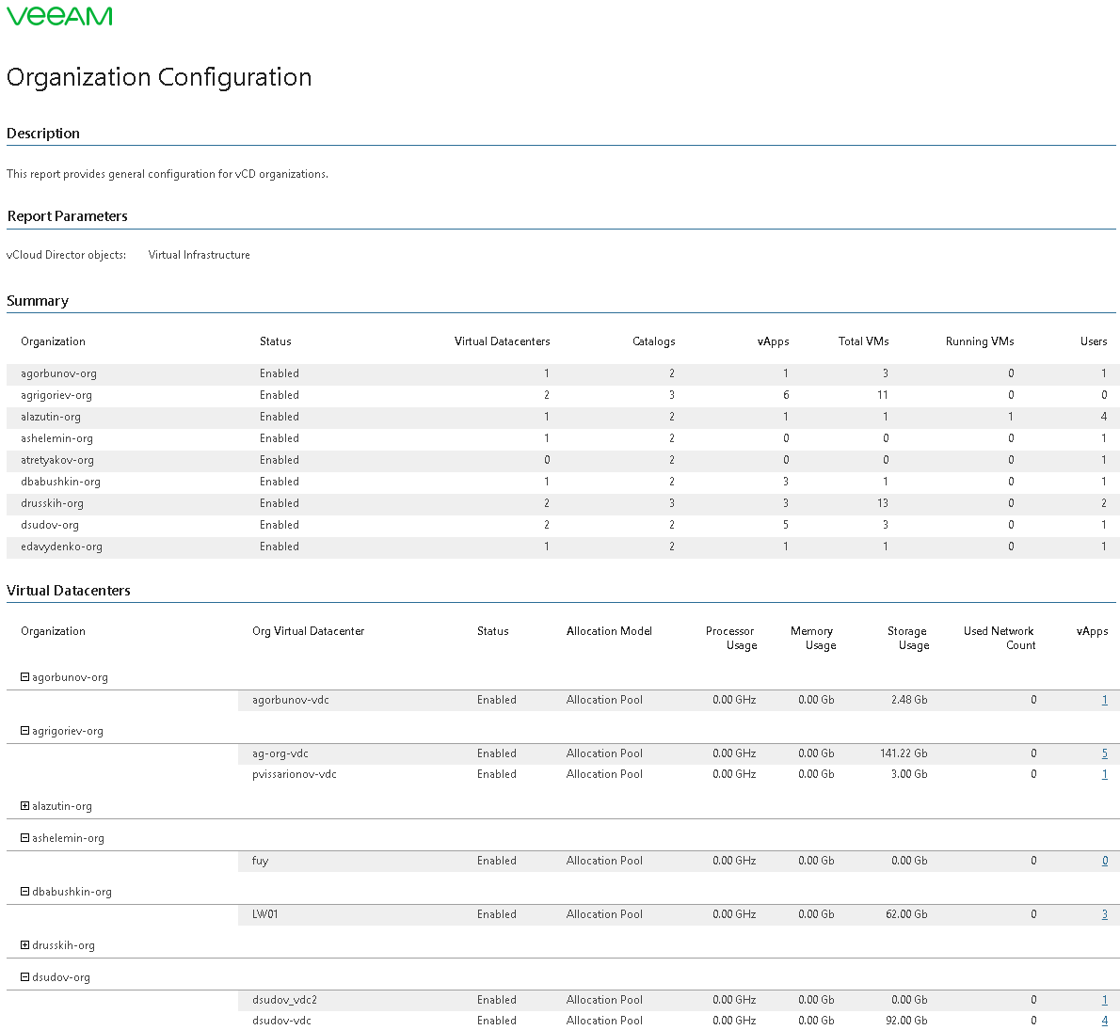Click Total VMs value 11 for agrigoriev-org
The width and height of the screenshot is (1120, 1030).
pyautogui.click(x=883, y=395)
